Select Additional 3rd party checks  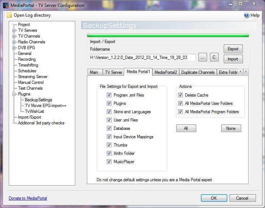click(41, 123)
